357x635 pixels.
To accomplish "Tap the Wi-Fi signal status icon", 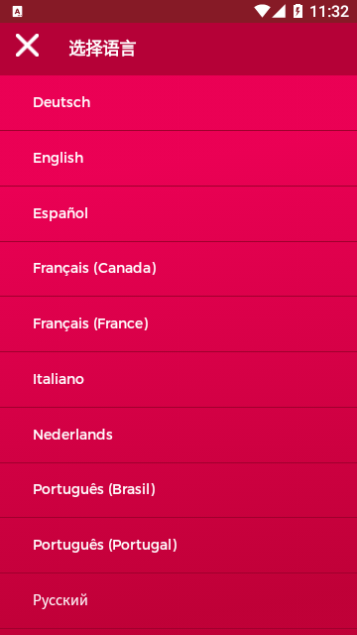I will tap(262, 11).
